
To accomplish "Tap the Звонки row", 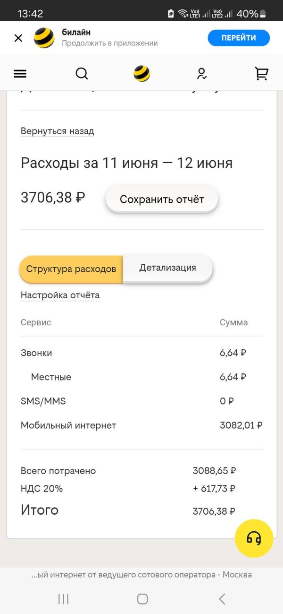I will coord(141,353).
